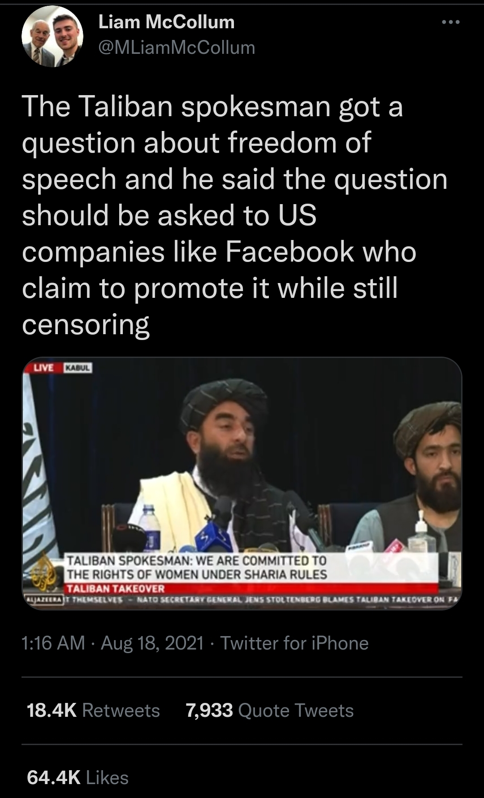Viewport: 484px width, 798px height.
Task: Click the scrolling news ticker about NATO
Action: pos(242,600)
